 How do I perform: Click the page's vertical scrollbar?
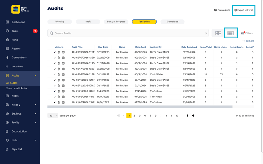point(262,76)
